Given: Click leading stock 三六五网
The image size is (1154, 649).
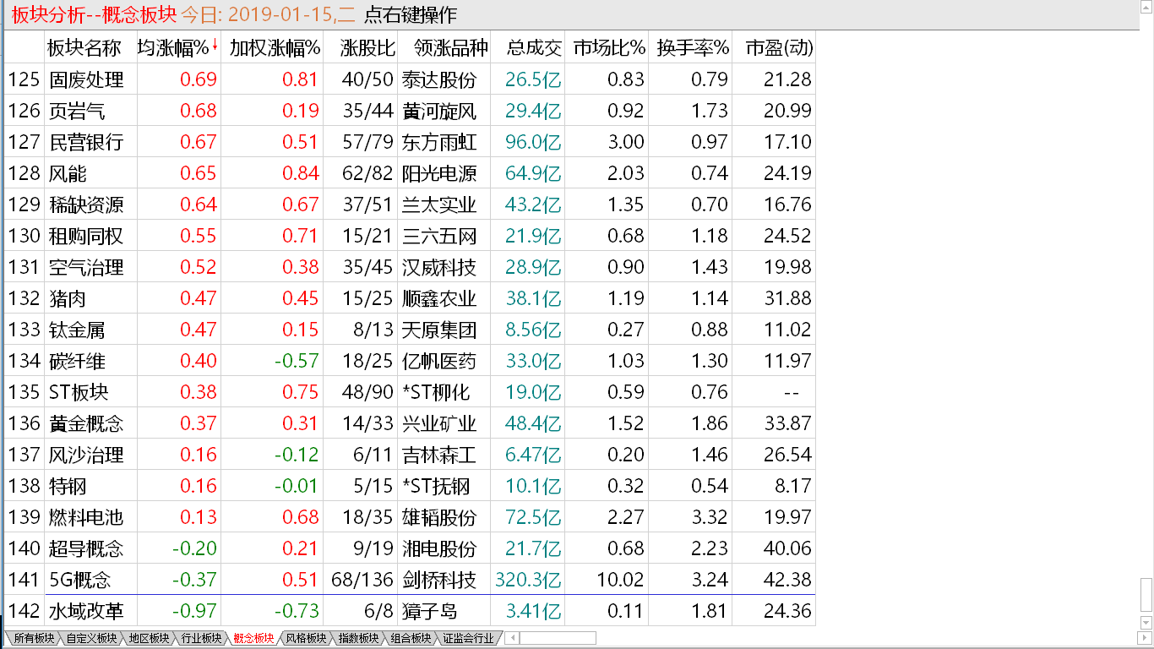Looking at the screenshot, I should 439,236.
